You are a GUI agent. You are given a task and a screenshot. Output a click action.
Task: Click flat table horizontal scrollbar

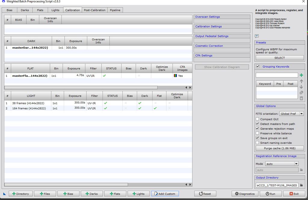(x=81, y=87)
